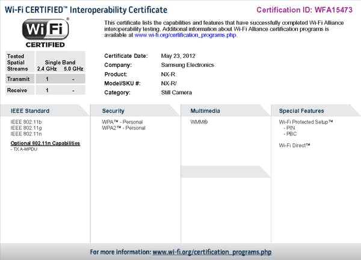Click the 'Product:' label
This screenshot has width=361, height=260.
[116, 75]
